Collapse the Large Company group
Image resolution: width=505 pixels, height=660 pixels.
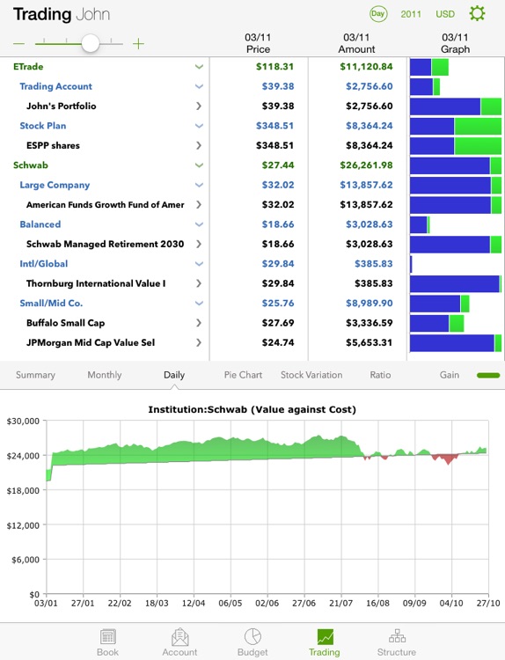click(199, 185)
